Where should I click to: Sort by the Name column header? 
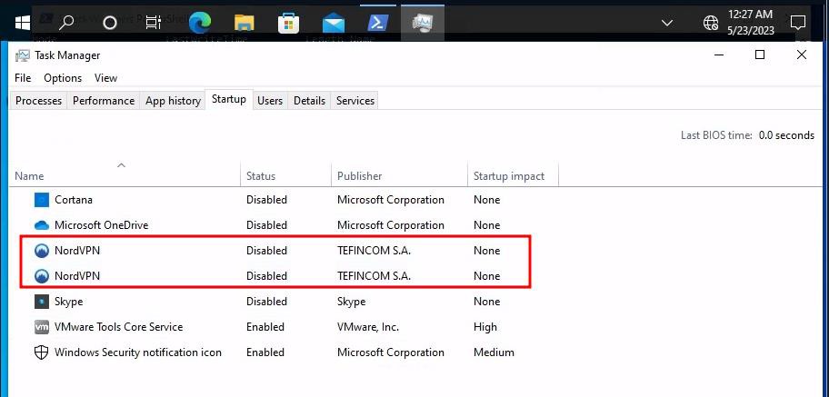(125, 176)
